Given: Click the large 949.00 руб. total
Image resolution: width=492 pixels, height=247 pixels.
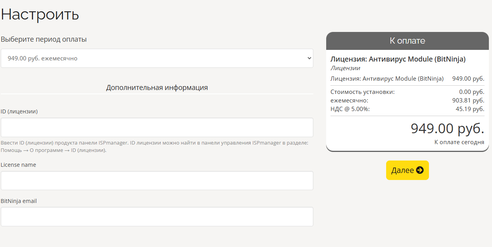Looking at the screenshot, I should (x=448, y=129).
